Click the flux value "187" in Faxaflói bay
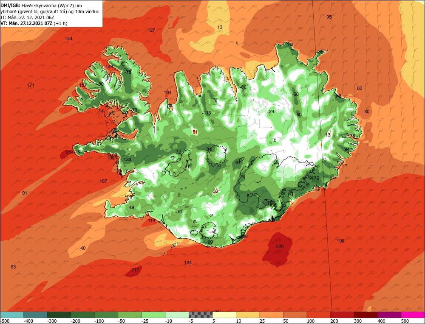This screenshot has height=324, width=425. coord(103,181)
